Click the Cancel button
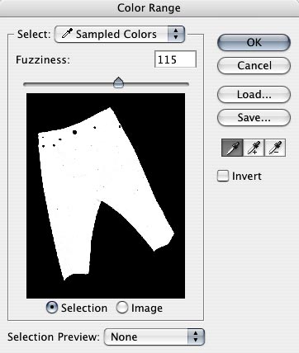The image size is (299, 353). pyautogui.click(x=254, y=65)
